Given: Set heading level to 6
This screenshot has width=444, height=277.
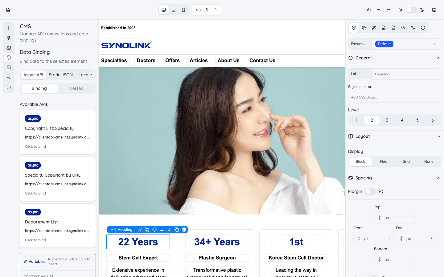Looking at the screenshot, I should pyautogui.click(x=433, y=120).
